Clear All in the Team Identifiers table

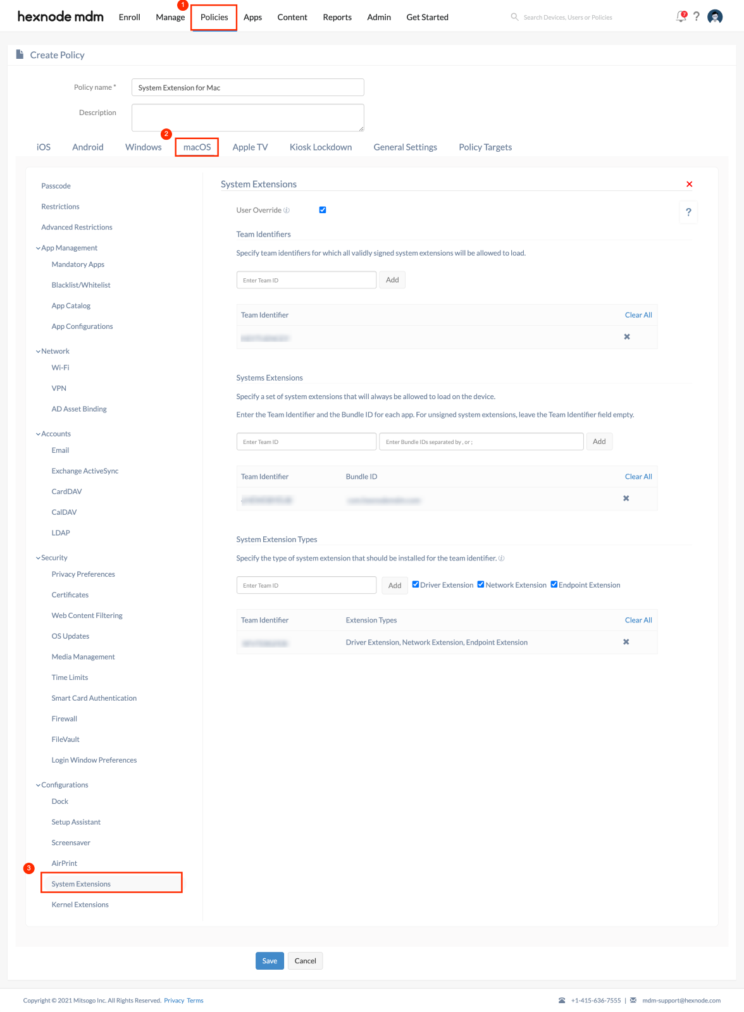pyautogui.click(x=638, y=315)
